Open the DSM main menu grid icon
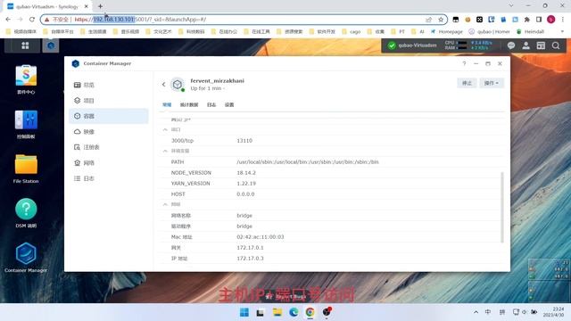This screenshot has width=571, height=321. tap(25, 45)
